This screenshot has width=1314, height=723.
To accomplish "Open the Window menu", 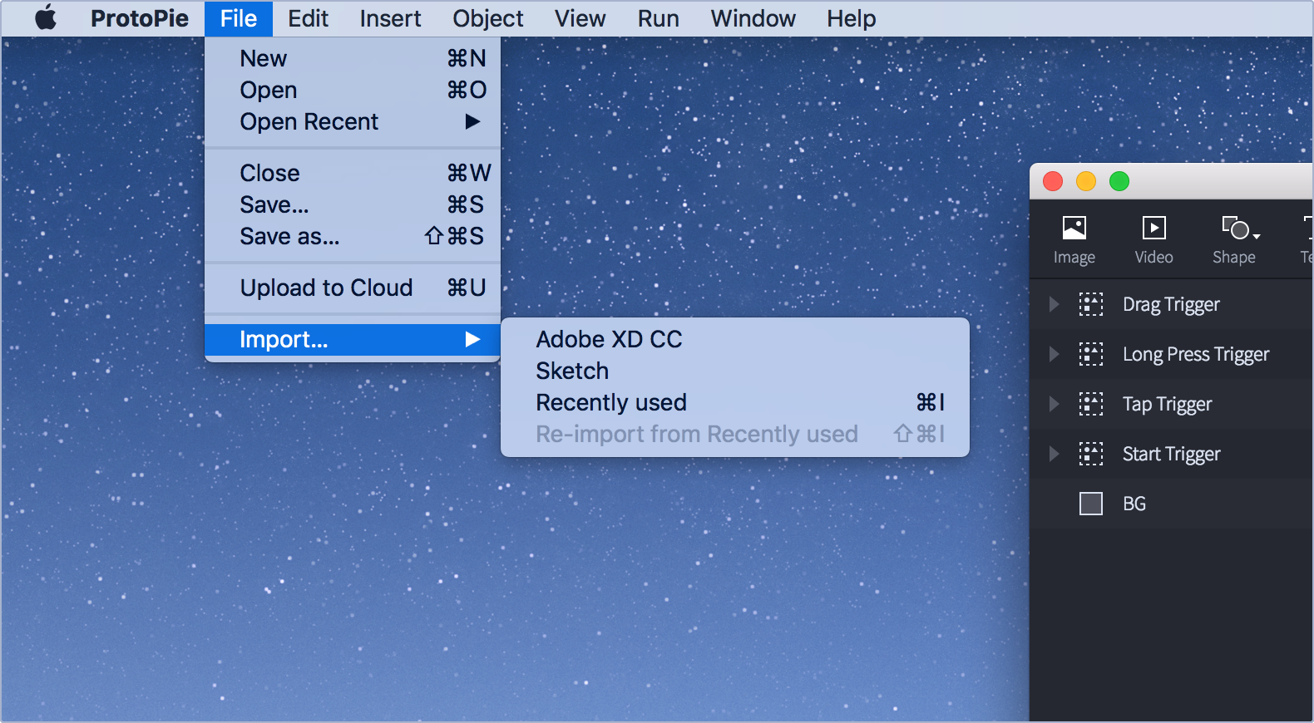I will [753, 18].
